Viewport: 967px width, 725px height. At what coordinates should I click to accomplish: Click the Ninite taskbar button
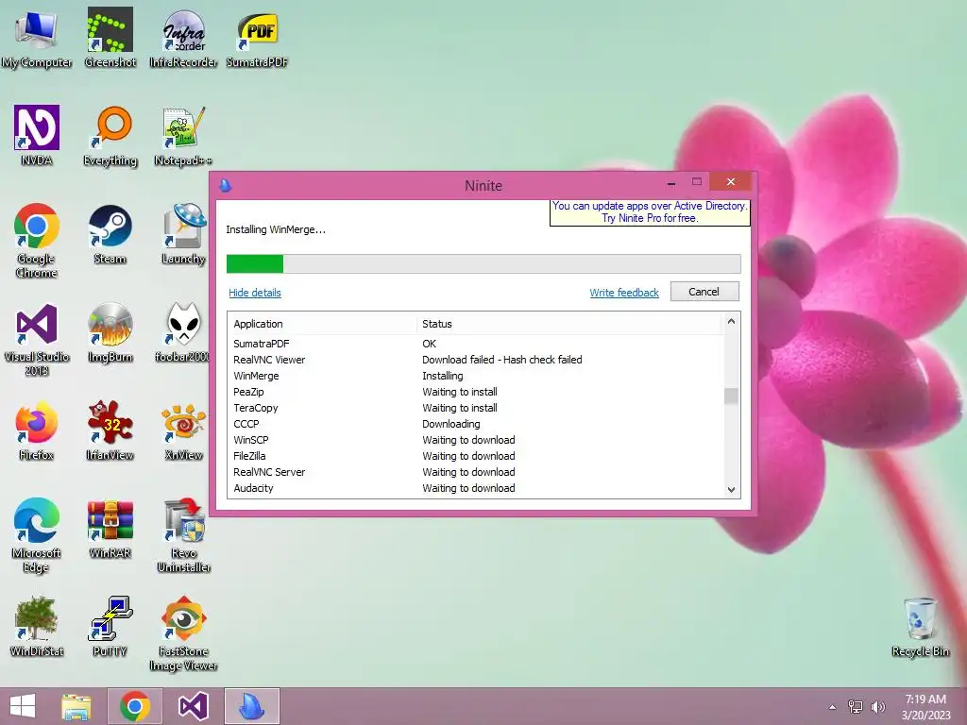(251, 706)
